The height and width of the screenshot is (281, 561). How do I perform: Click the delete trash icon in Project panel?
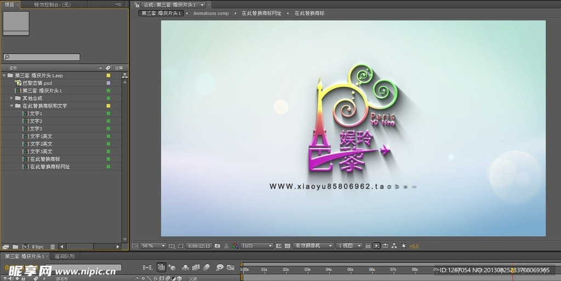(x=53, y=247)
